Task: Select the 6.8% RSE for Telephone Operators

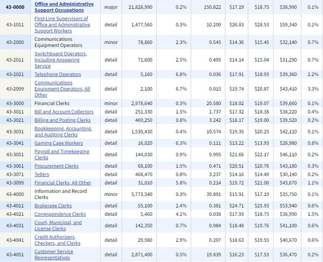Action: point(181,74)
